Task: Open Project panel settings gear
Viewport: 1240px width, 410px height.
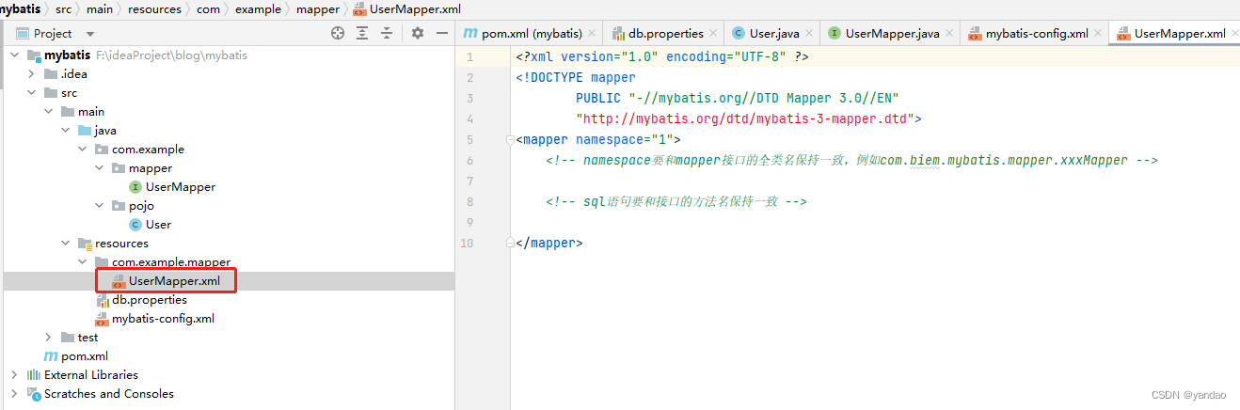Action: click(418, 33)
